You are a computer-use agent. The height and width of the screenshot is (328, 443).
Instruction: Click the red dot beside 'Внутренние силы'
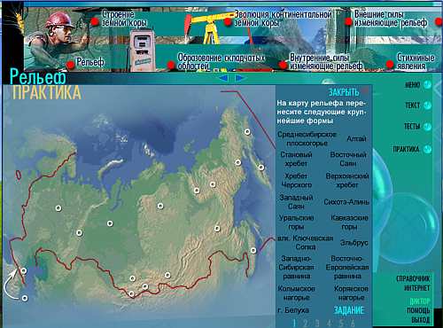pyautogui.click(x=283, y=65)
